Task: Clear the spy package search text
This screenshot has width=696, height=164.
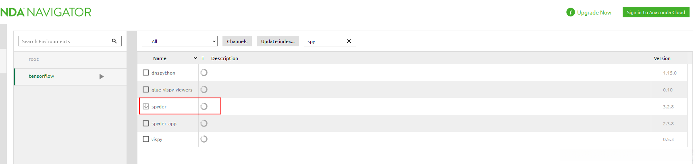Action: click(349, 41)
